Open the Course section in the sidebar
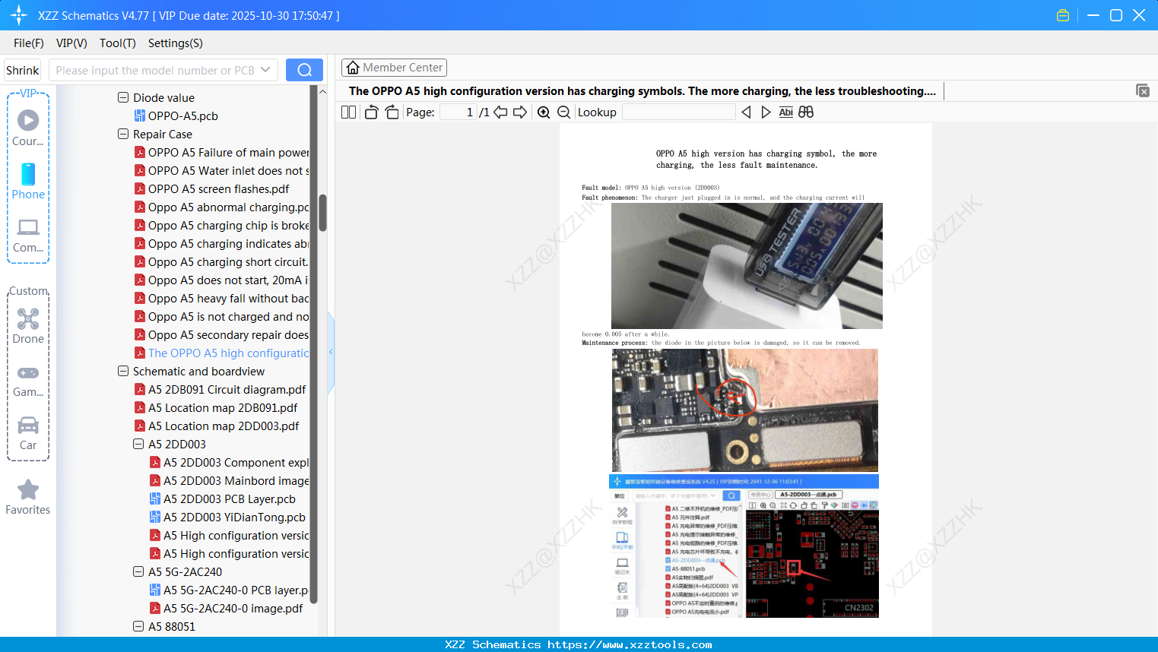 28,128
